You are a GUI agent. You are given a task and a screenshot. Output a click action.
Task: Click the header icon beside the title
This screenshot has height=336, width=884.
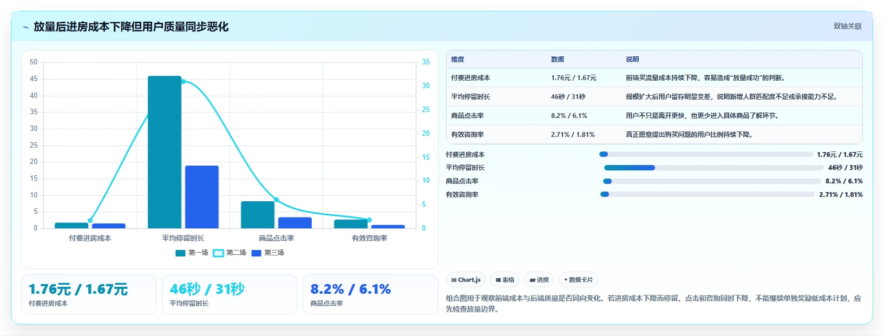click(x=25, y=27)
